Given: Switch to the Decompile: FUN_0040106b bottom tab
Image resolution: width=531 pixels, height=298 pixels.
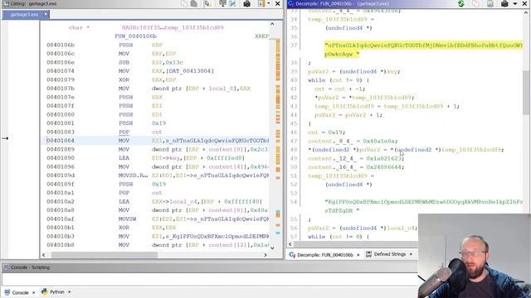Looking at the screenshot, I should click(x=324, y=255).
